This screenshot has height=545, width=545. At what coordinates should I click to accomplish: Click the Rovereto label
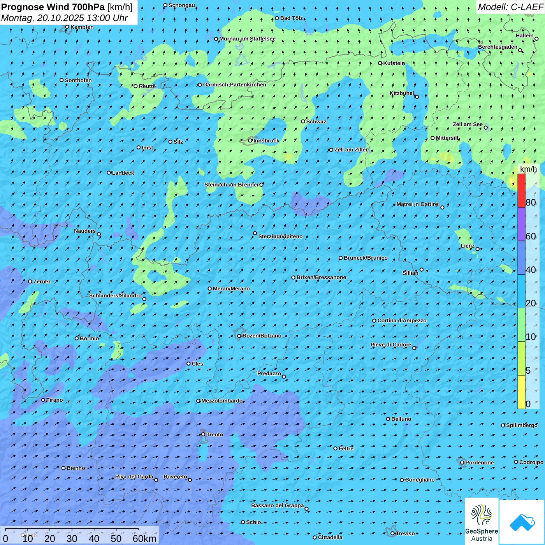point(175,476)
